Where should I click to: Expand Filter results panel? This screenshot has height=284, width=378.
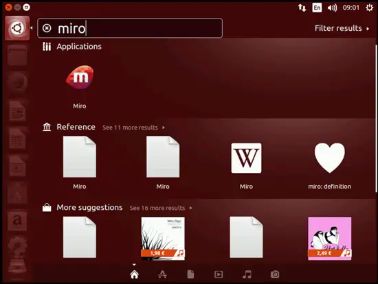(342, 28)
